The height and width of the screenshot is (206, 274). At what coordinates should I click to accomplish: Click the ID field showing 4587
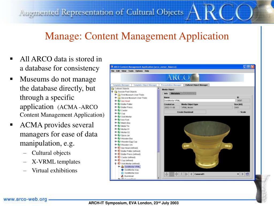[243, 101]
